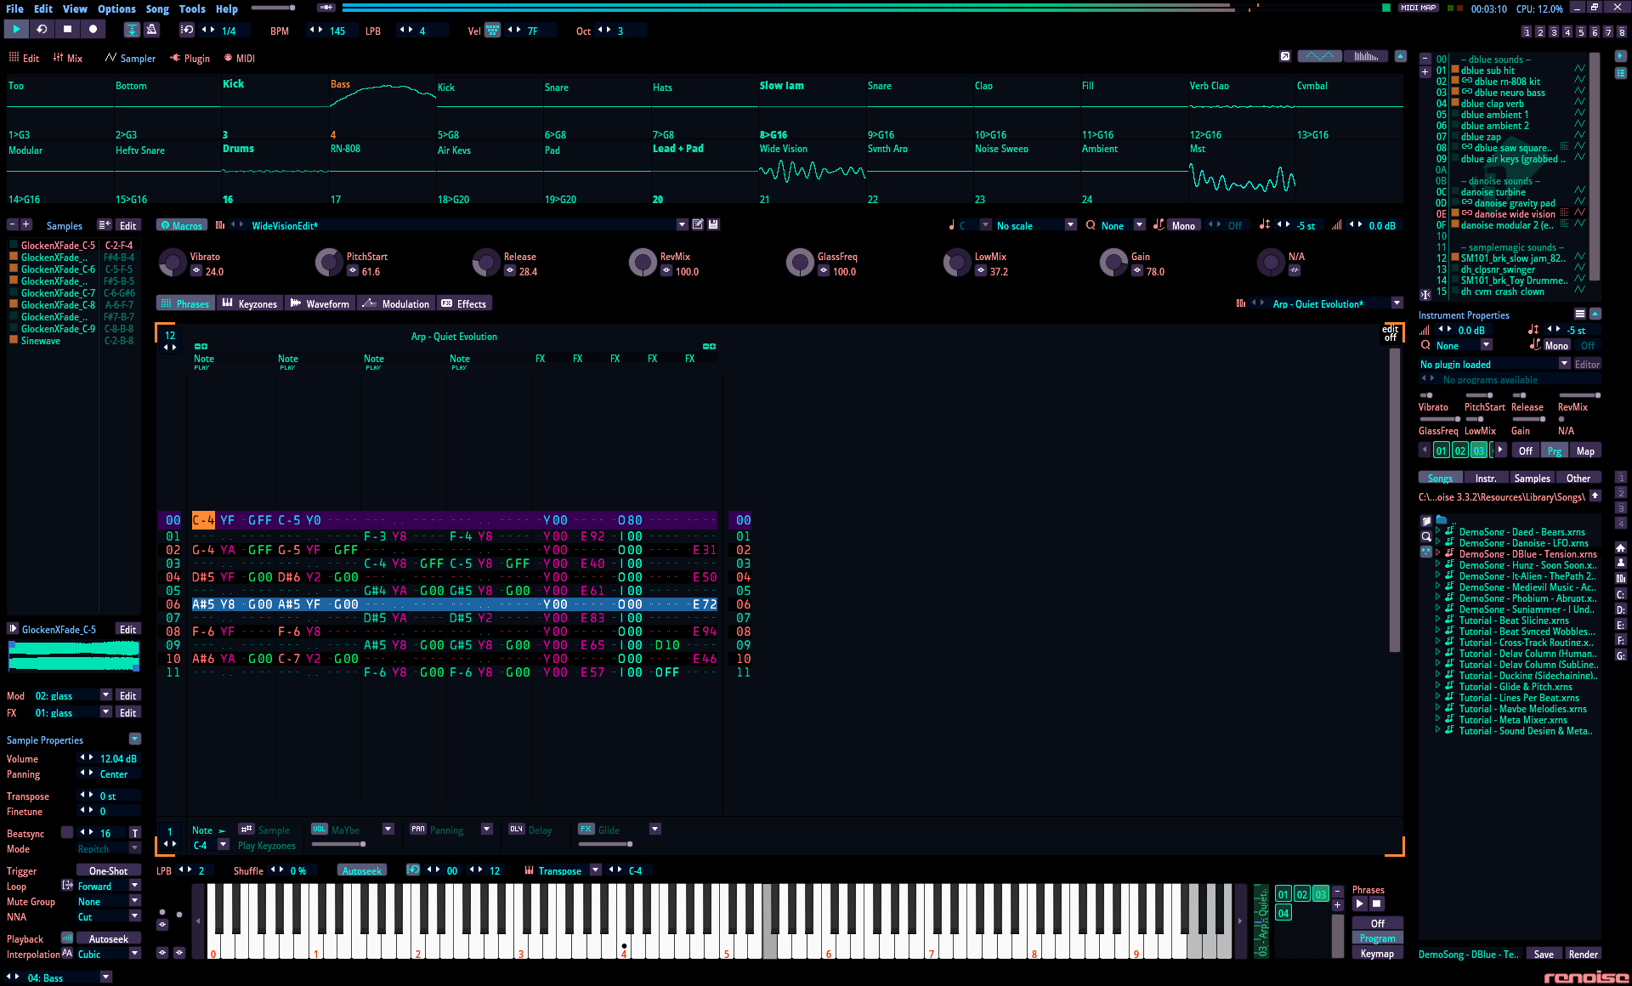The height and width of the screenshot is (986, 1632).
Task: Toggle record/edit mode button
Action: pos(93,29)
